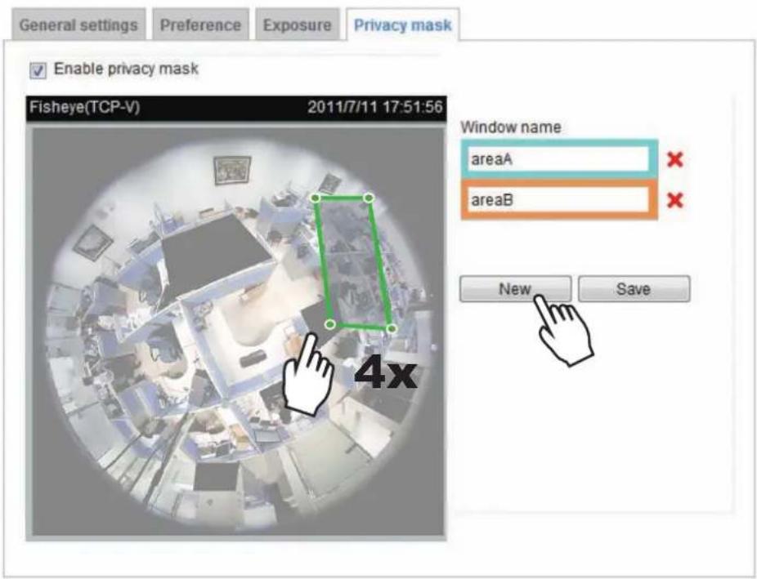Click the areaB window name field
This screenshot has height=579, width=757.
pyautogui.click(x=559, y=199)
